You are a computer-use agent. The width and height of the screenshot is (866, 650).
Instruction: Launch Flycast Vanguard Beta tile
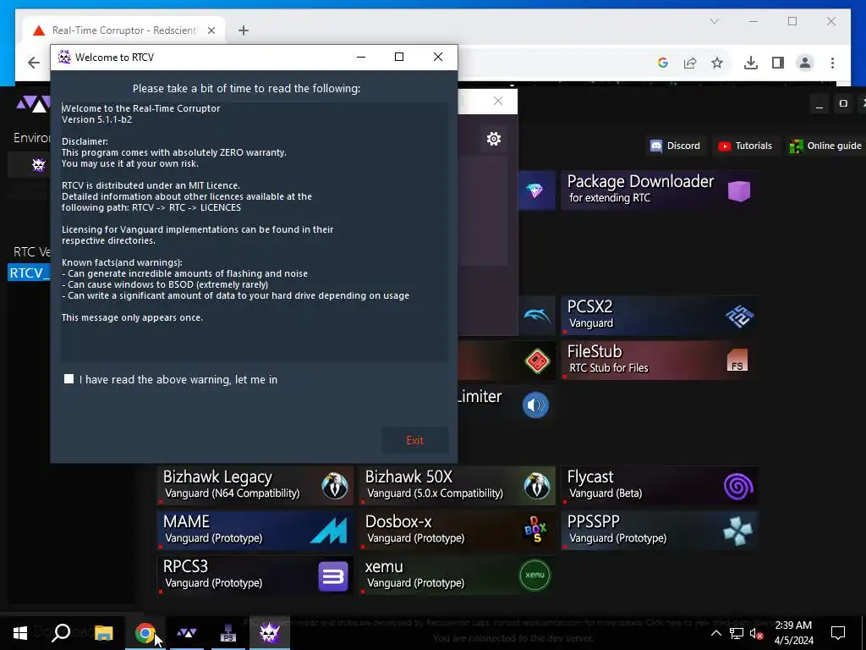point(658,486)
